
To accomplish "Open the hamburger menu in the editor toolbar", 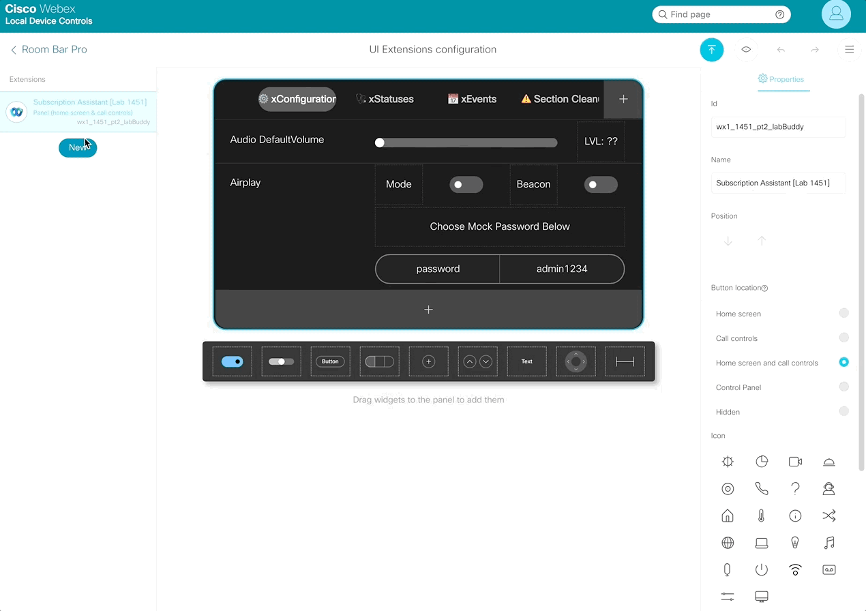I will tap(849, 50).
